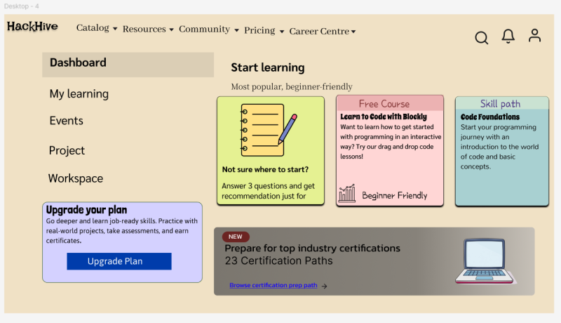Select Dashboard in the sidebar
Image resolution: width=561 pixels, height=323 pixels.
coord(128,65)
